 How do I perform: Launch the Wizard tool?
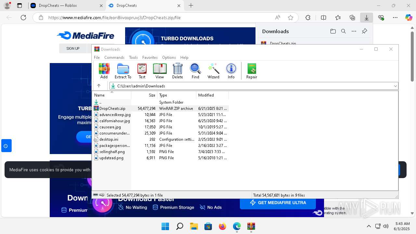[214, 71]
